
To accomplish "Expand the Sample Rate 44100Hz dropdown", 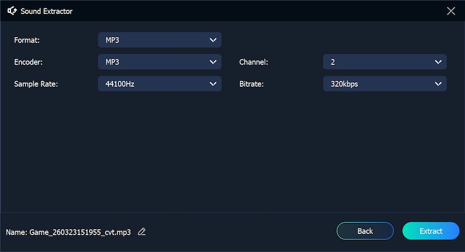I will coord(159,84).
